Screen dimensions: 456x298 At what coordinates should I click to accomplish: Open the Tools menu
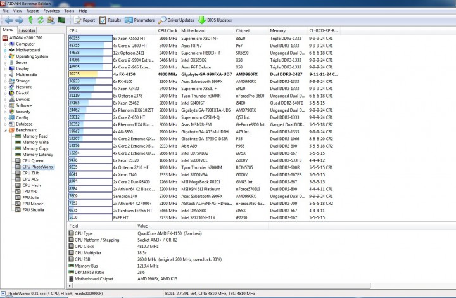pos(69,11)
